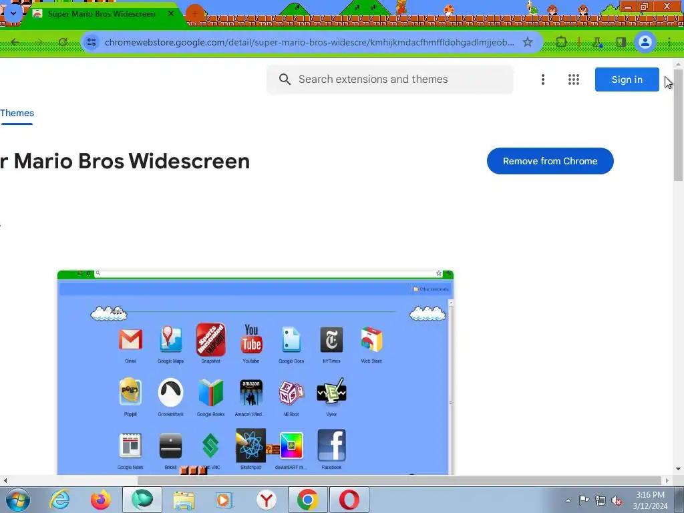Bookmark this page with the star icon
Viewport: 684px width, 513px height.
(528, 42)
